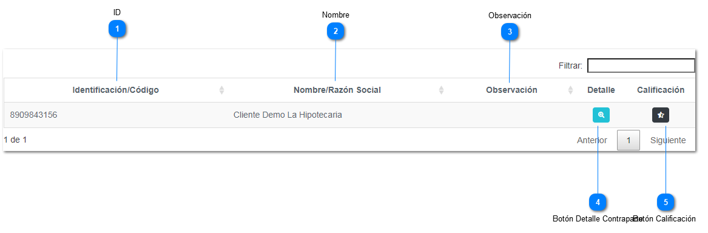The width and height of the screenshot is (708, 233).
Task: Go to the Anterior page
Action: pyautogui.click(x=592, y=140)
